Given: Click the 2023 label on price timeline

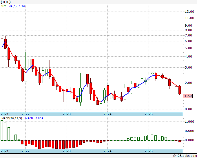Looking at the screenshot, I should point(67,114).
